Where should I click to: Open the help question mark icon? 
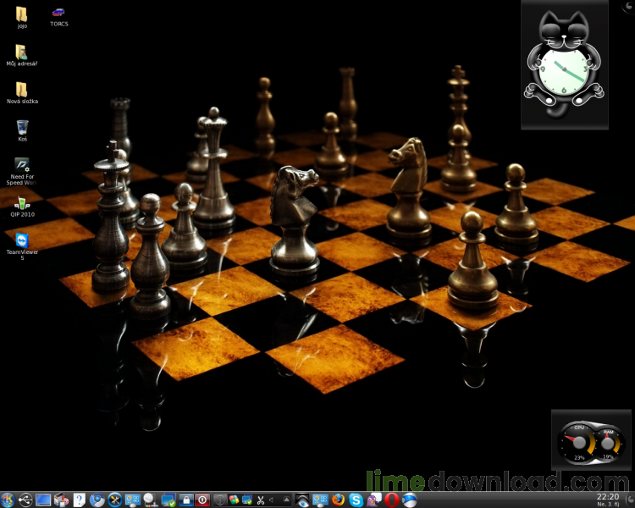80,500
